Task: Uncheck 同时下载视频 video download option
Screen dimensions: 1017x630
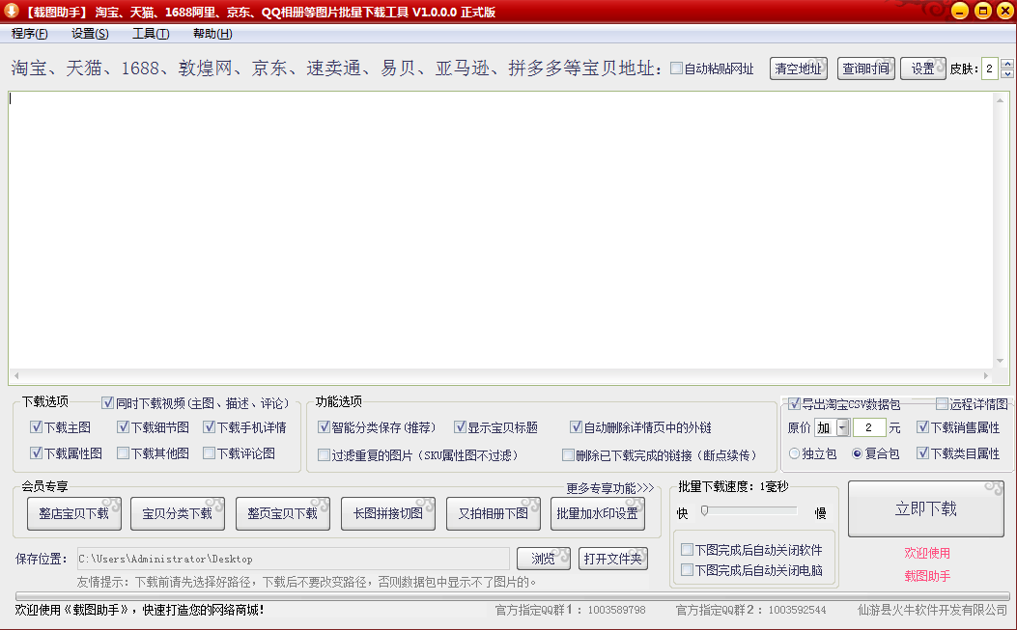Action: point(109,402)
